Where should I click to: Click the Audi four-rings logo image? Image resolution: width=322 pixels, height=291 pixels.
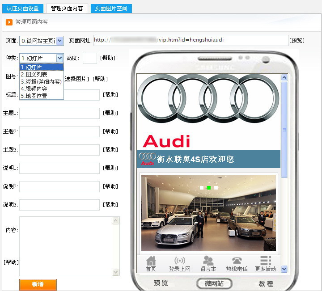coord(208,98)
